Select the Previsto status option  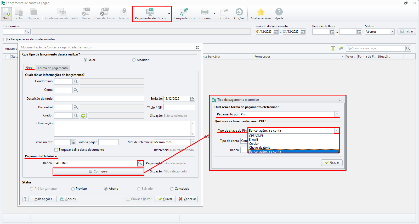click(x=73, y=189)
